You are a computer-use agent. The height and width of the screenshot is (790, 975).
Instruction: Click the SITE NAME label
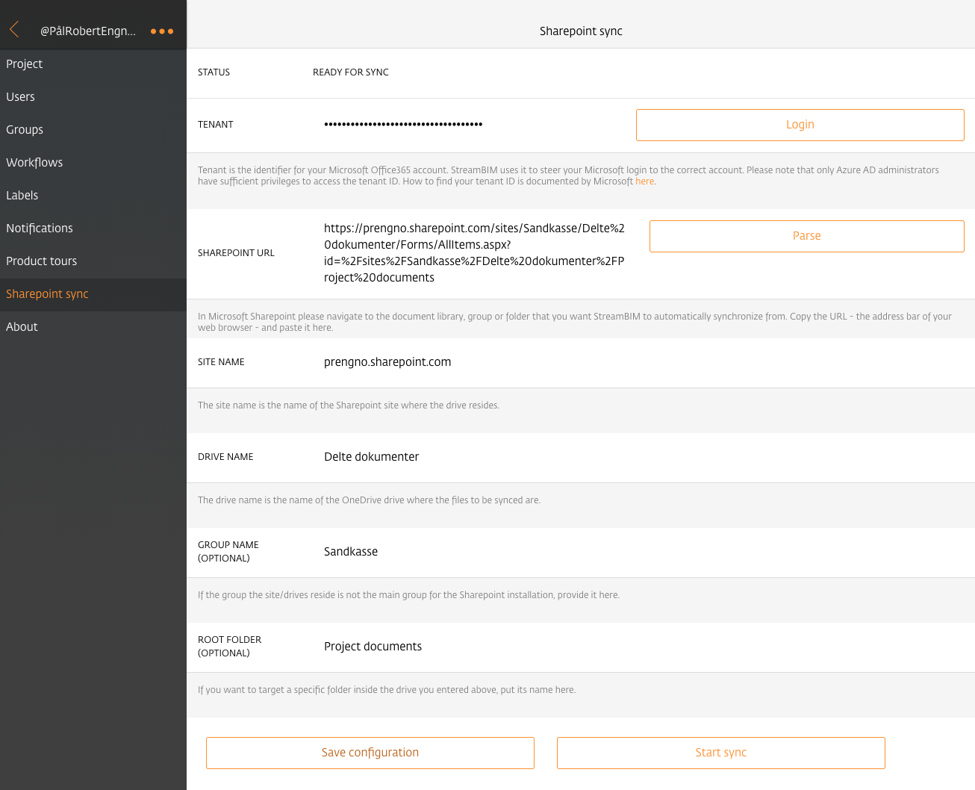click(x=221, y=362)
